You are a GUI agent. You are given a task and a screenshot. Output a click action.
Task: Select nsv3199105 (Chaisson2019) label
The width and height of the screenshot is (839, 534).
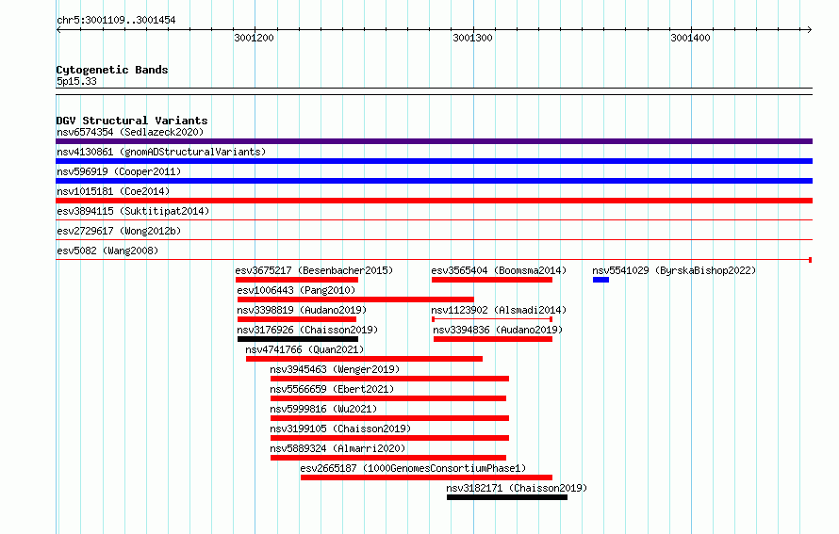point(340,429)
